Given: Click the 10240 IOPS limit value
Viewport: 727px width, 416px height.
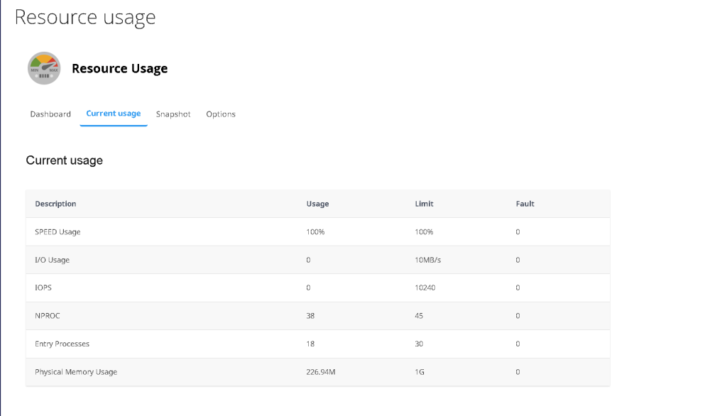Looking at the screenshot, I should pos(425,288).
